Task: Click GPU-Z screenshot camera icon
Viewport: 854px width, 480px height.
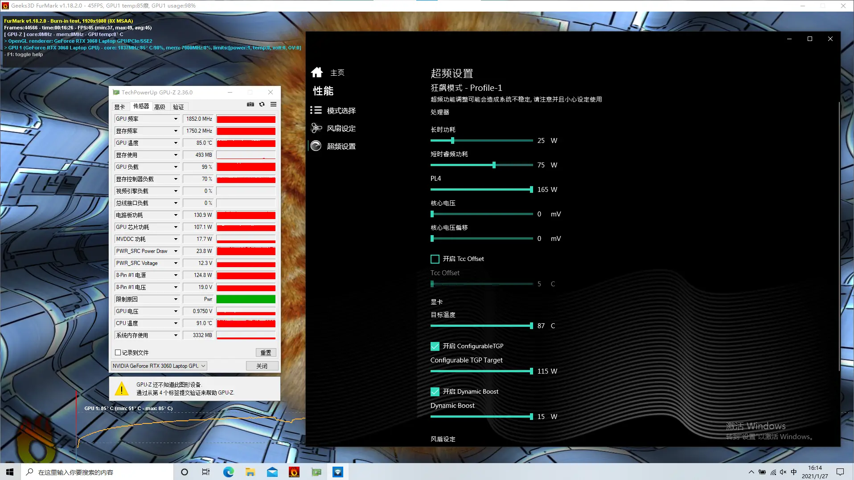Action: click(250, 104)
